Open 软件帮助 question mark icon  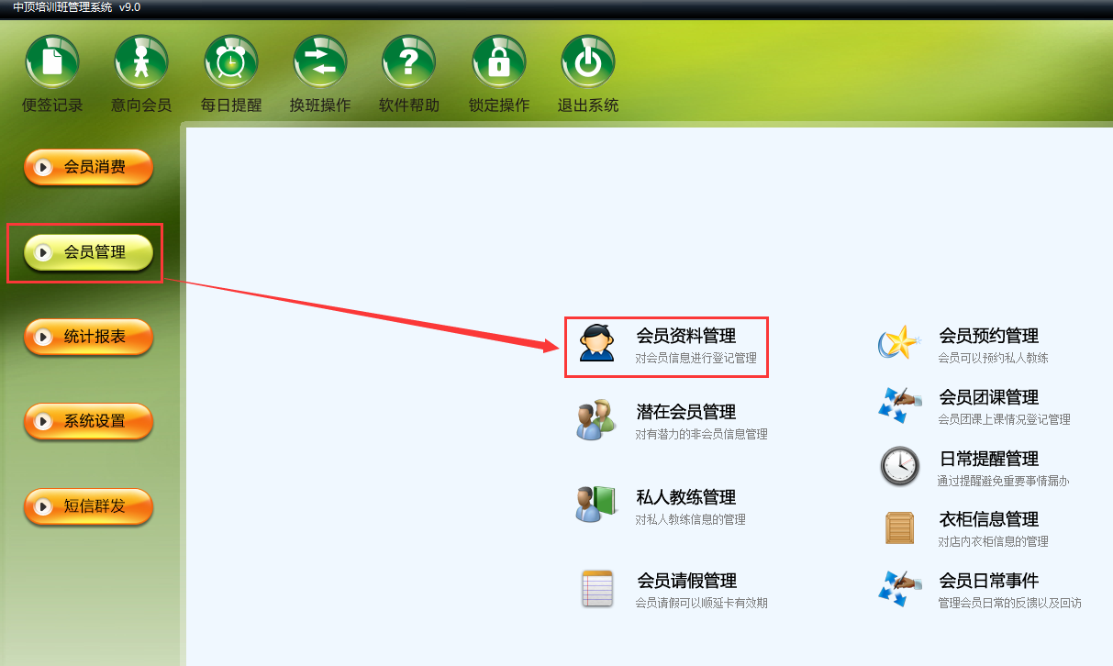409,61
